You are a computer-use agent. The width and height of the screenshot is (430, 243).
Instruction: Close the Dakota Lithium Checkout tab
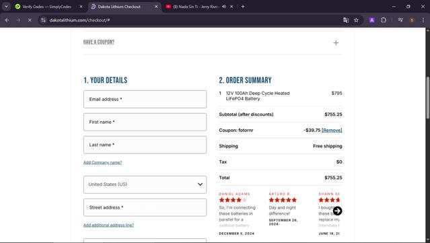click(x=156, y=7)
